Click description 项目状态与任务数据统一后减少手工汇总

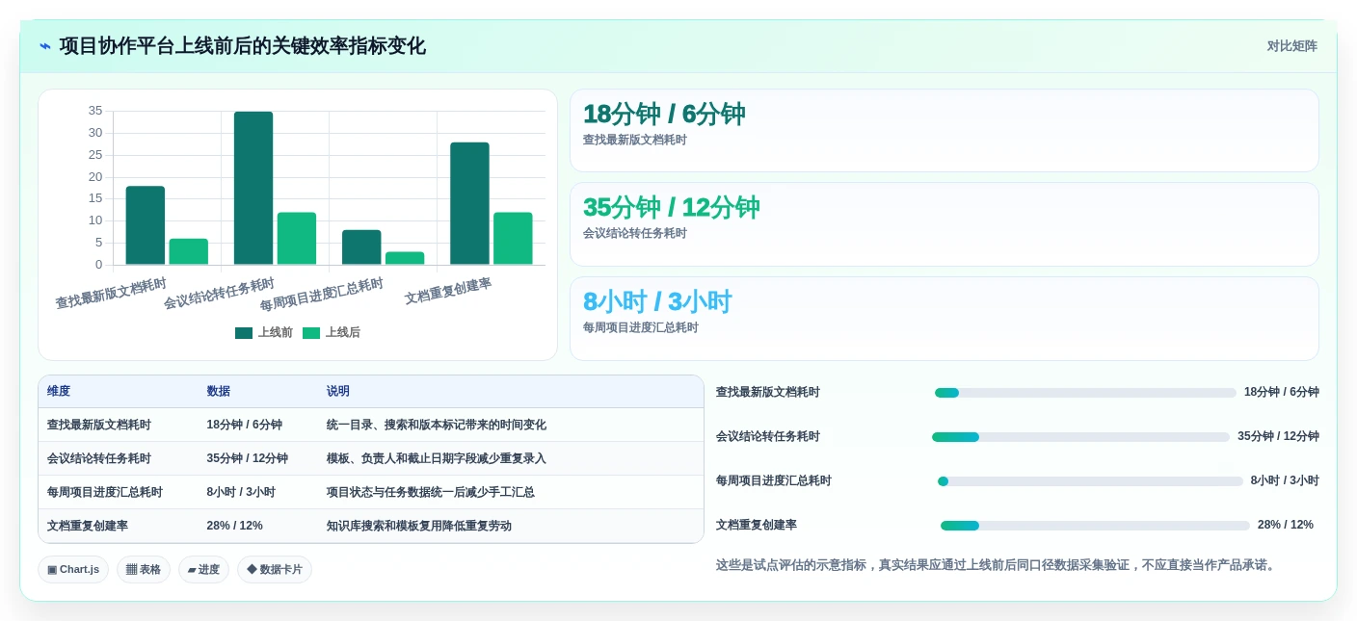pos(431,493)
